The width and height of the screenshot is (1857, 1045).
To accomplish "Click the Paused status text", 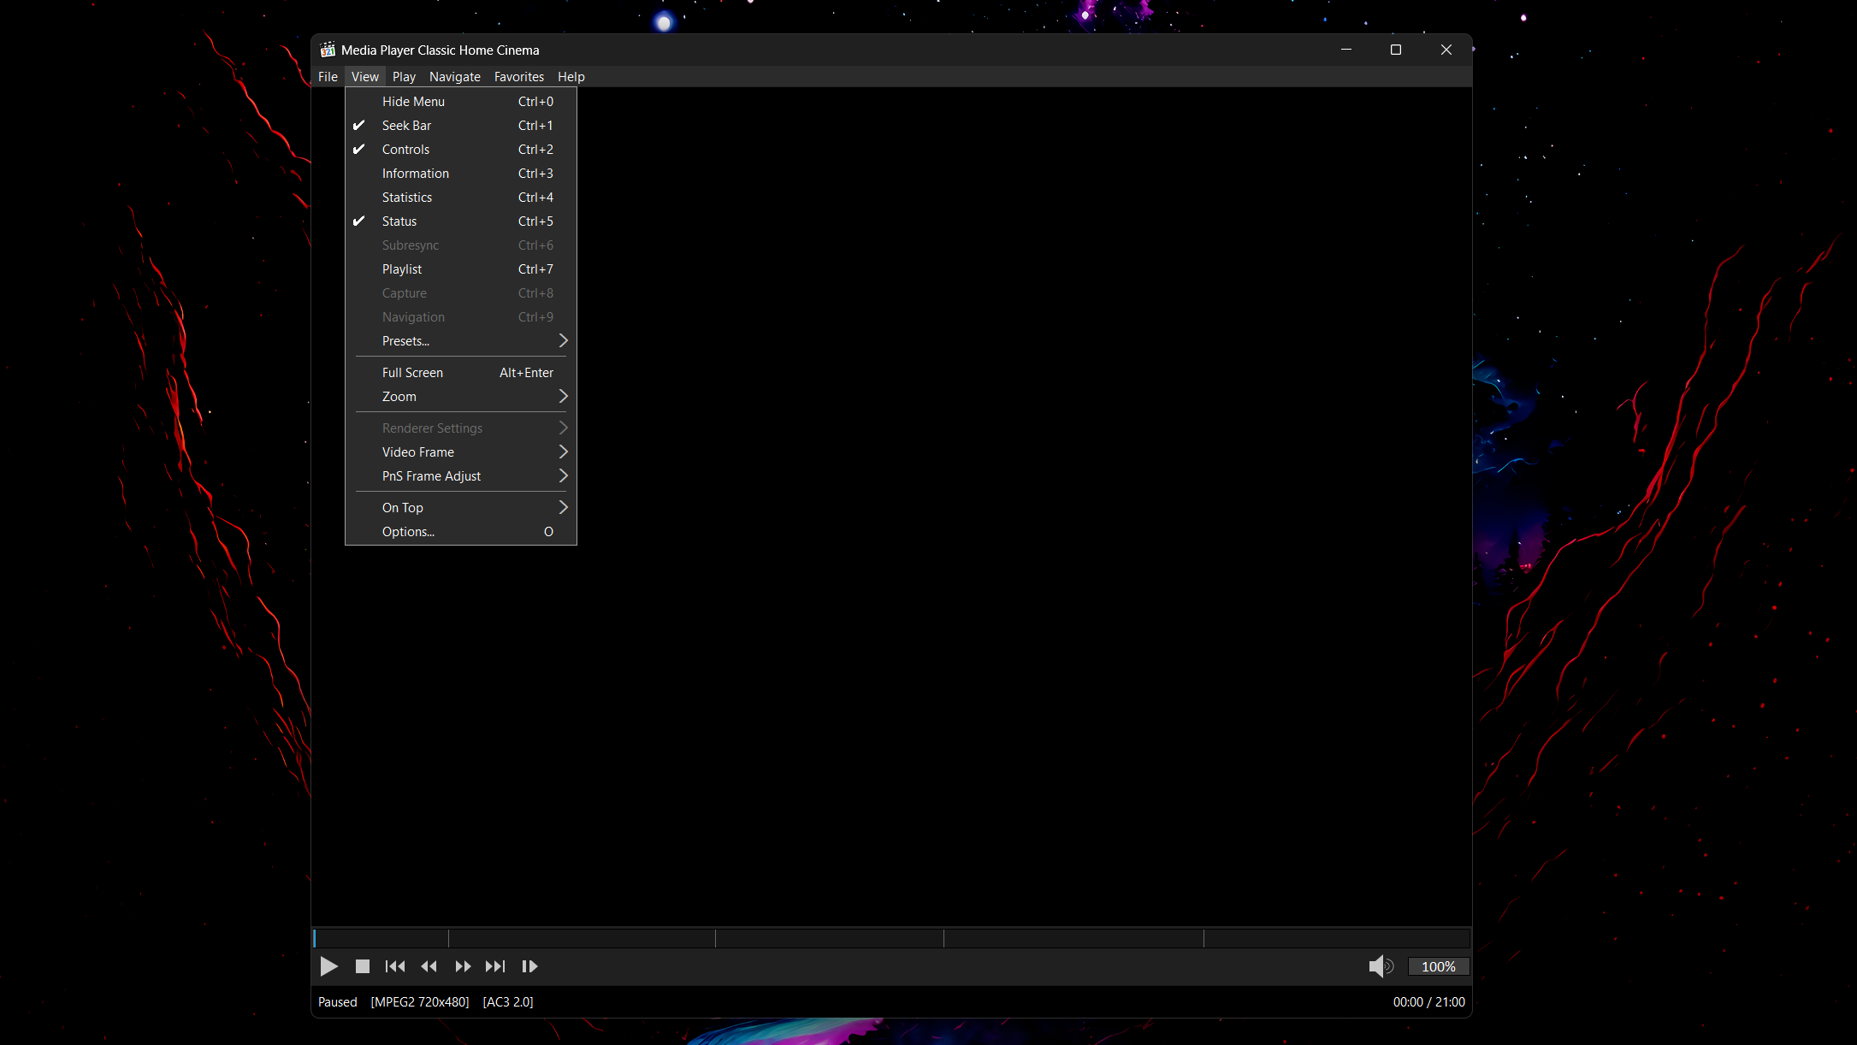I will tap(338, 1002).
